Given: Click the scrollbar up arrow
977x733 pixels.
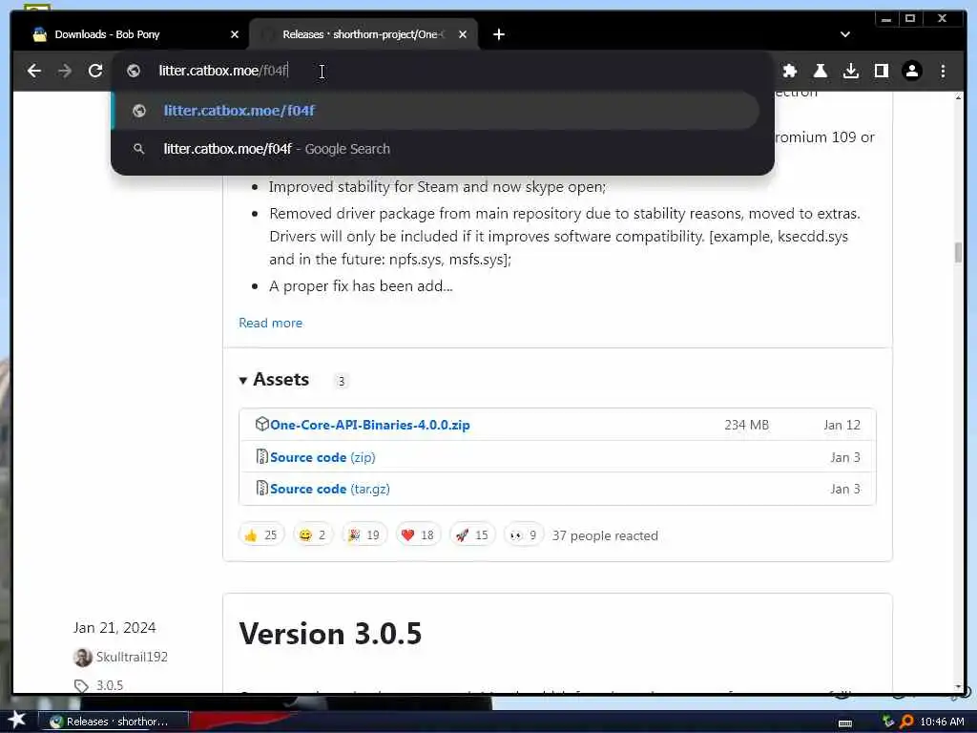Looking at the screenshot, I should (958, 97).
